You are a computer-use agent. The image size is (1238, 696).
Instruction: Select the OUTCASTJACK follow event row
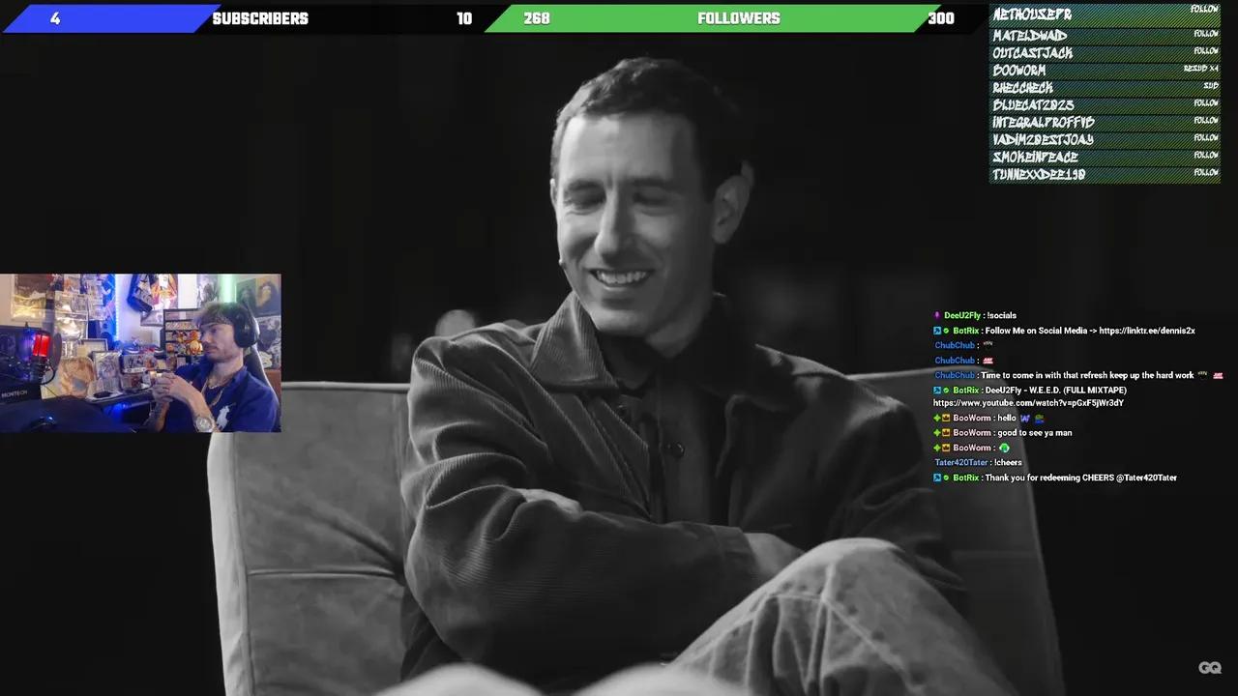click(x=1105, y=53)
